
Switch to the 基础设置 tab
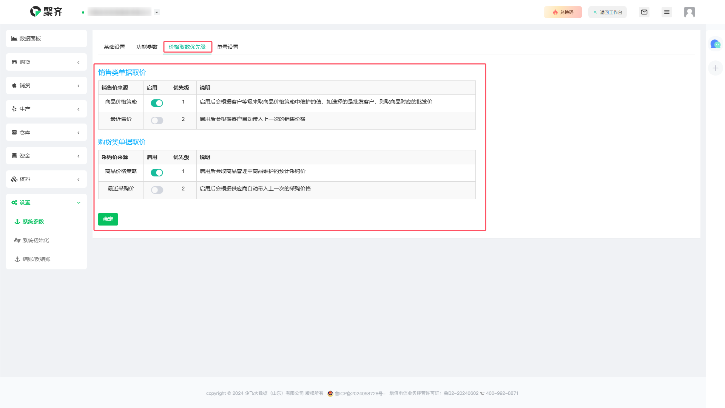click(x=114, y=47)
